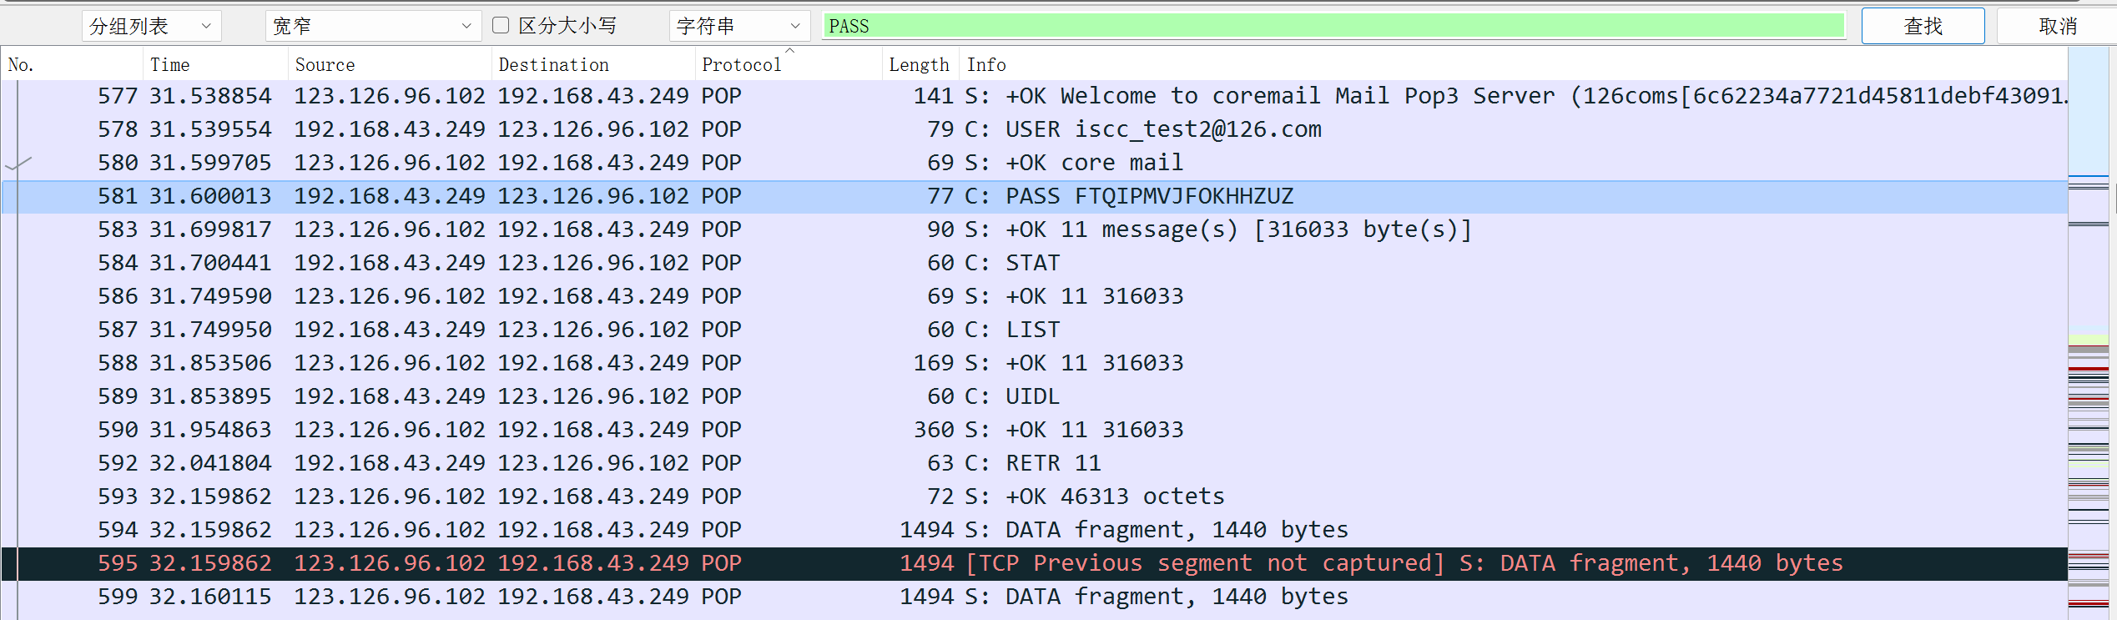Click the 取消 cancel button
The image size is (2117, 620).
tap(2057, 26)
